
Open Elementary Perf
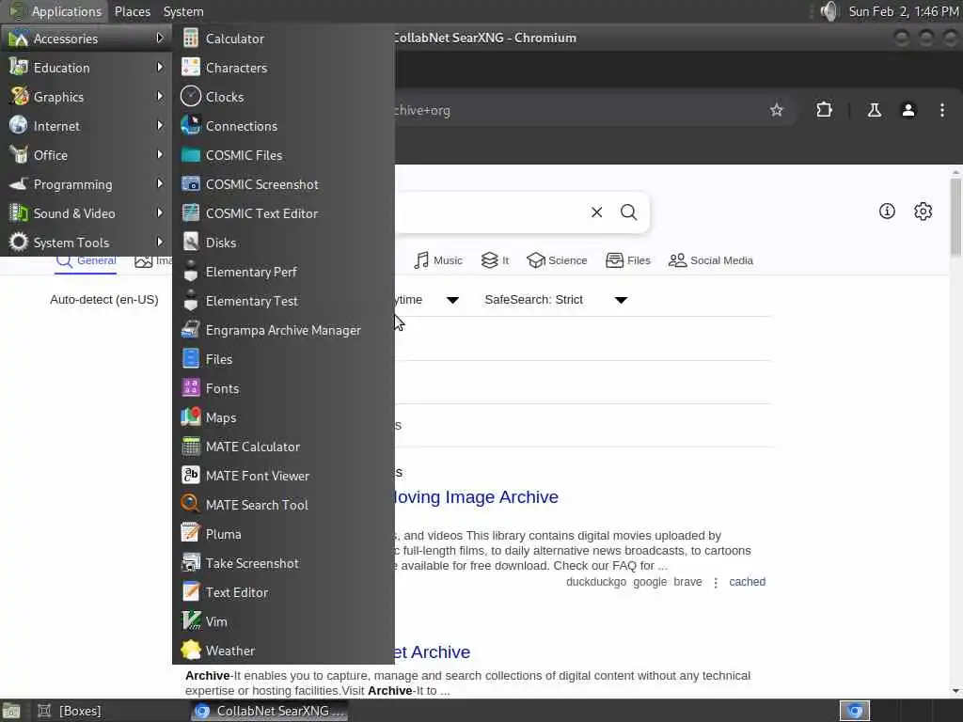point(283,272)
